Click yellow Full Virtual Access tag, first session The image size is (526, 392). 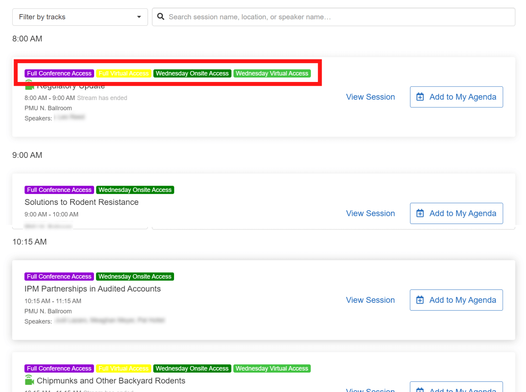coord(123,73)
